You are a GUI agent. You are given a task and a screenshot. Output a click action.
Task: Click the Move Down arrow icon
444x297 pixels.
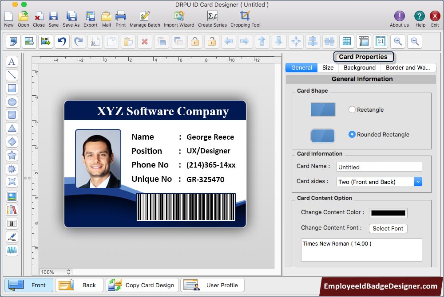[x=279, y=42]
